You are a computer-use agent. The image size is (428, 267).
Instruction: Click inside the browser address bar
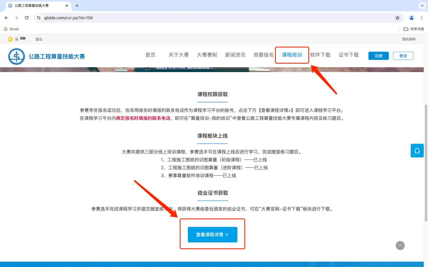click(x=119, y=17)
